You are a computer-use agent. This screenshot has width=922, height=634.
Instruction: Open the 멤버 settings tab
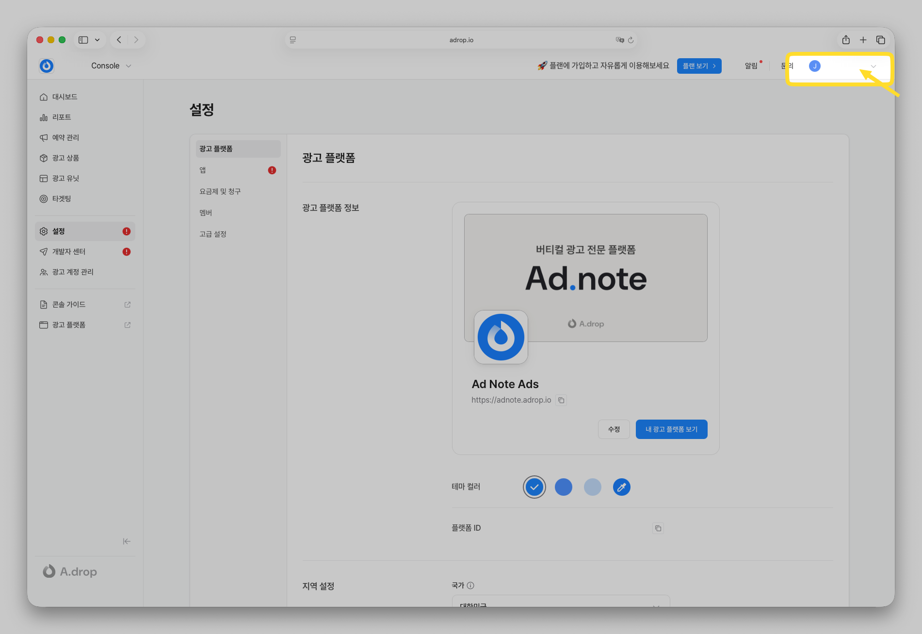click(206, 213)
